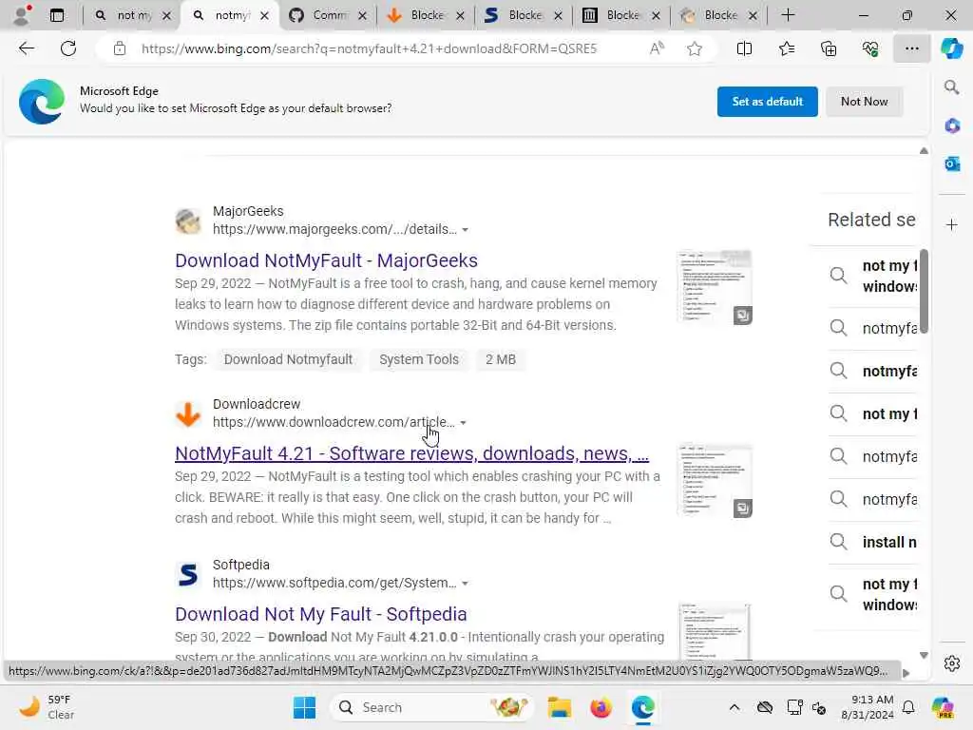
Task: Expand the Downloadcrew URL dropdown arrow
Action: pyautogui.click(x=463, y=423)
